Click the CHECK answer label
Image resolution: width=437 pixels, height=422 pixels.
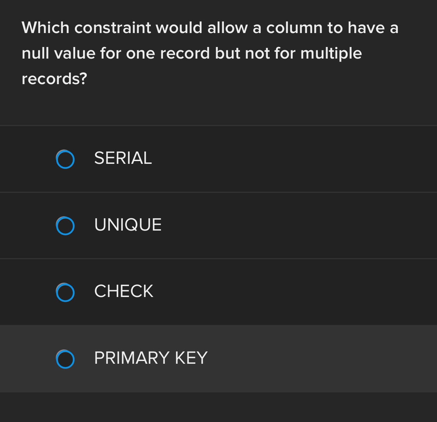point(124,292)
